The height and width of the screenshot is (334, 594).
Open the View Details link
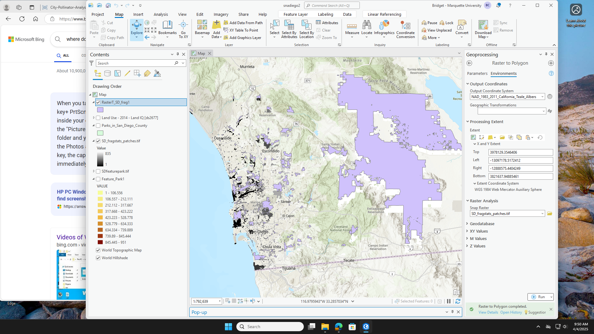488,312
